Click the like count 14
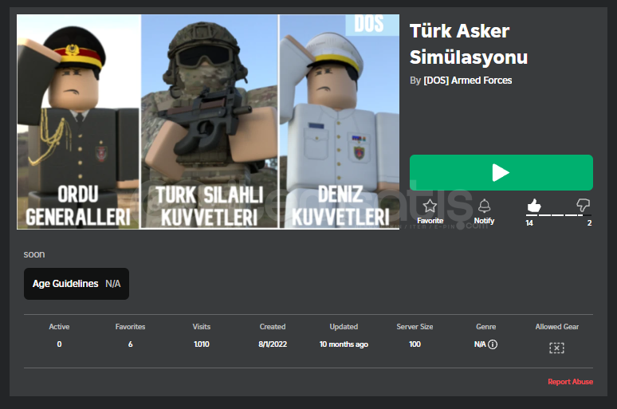Screen dimensions: 617x409 tap(529, 222)
